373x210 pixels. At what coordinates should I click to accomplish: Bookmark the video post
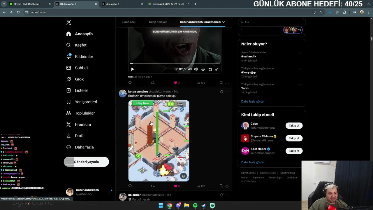(221, 83)
